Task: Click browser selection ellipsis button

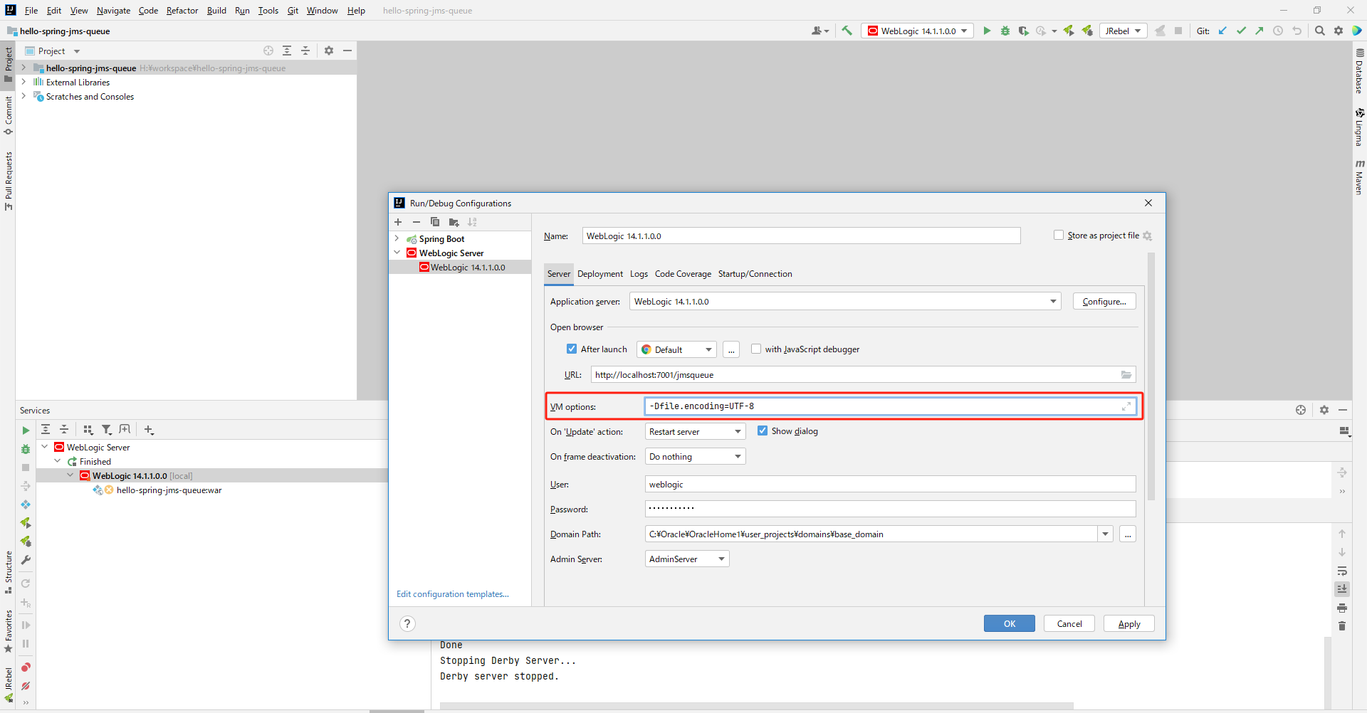Action: click(x=731, y=349)
